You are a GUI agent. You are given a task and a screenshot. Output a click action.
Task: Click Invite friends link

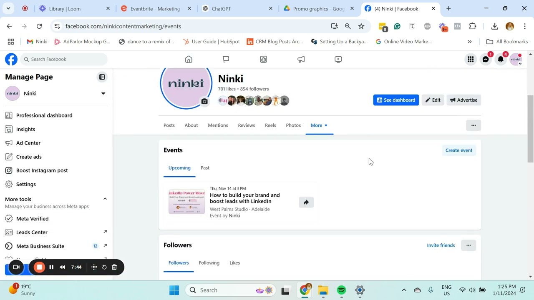(x=441, y=245)
